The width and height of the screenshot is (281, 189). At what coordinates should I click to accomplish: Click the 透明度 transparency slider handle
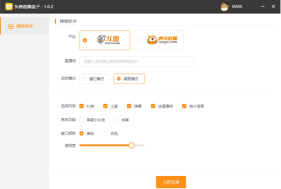[131, 145]
